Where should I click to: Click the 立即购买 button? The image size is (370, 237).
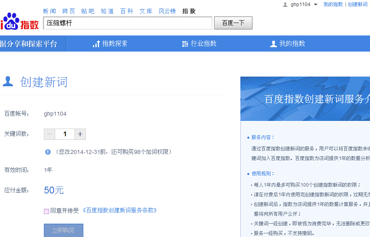click(x=64, y=230)
